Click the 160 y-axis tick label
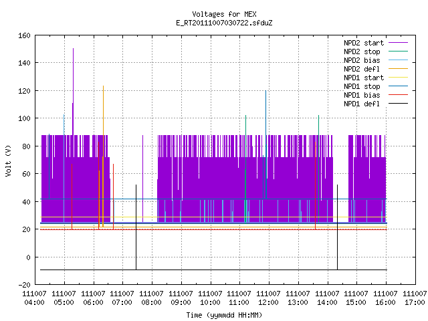This screenshot has height=321, width=428. [24, 35]
